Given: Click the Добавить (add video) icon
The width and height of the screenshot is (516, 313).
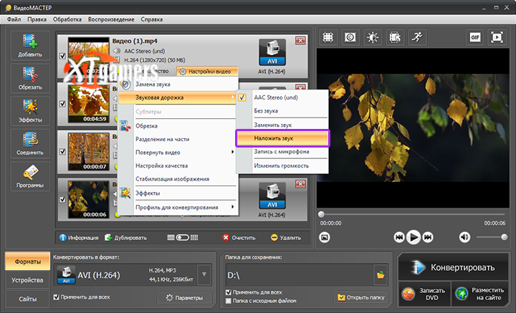Looking at the screenshot, I should pos(30,45).
